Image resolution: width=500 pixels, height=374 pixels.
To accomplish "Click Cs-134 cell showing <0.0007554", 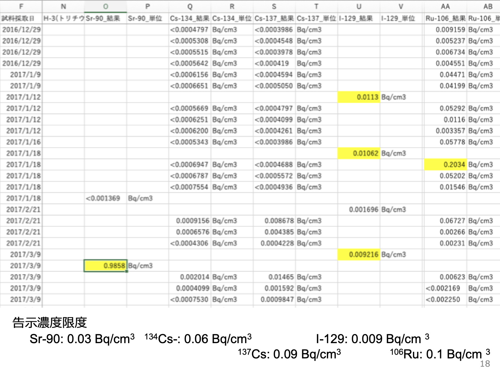I will coord(190,187).
